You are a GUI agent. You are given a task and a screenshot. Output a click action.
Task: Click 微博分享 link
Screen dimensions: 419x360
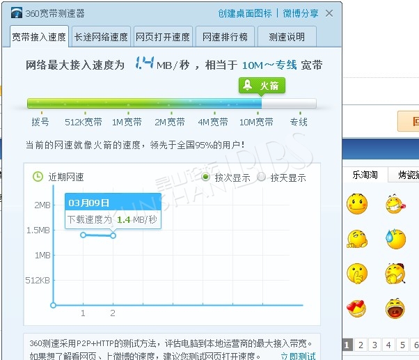pyautogui.click(x=301, y=13)
